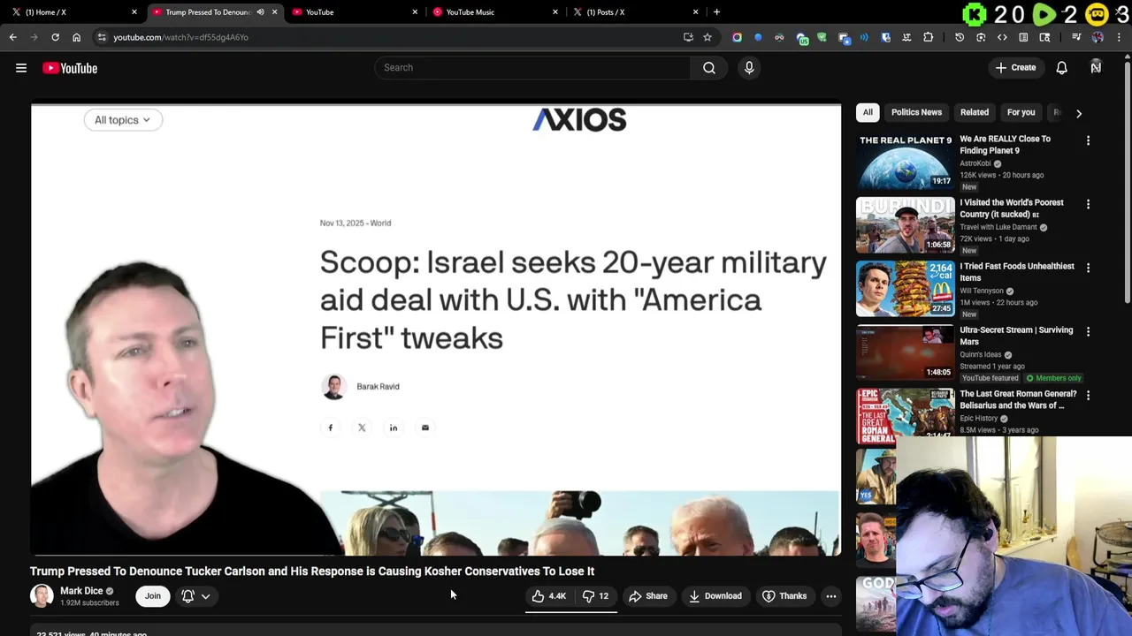This screenshot has height=636, width=1132.
Task: Click the Join channel button
Action: (153, 596)
